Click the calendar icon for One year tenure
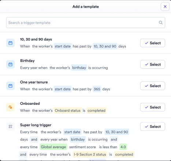The height and width of the screenshot is (161, 171). [10, 86]
